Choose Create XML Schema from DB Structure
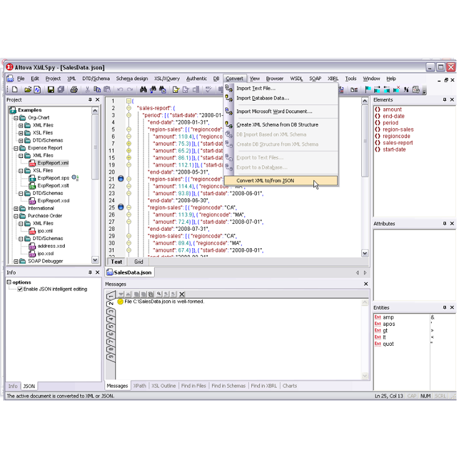The width and height of the screenshot is (459, 459). point(280,124)
